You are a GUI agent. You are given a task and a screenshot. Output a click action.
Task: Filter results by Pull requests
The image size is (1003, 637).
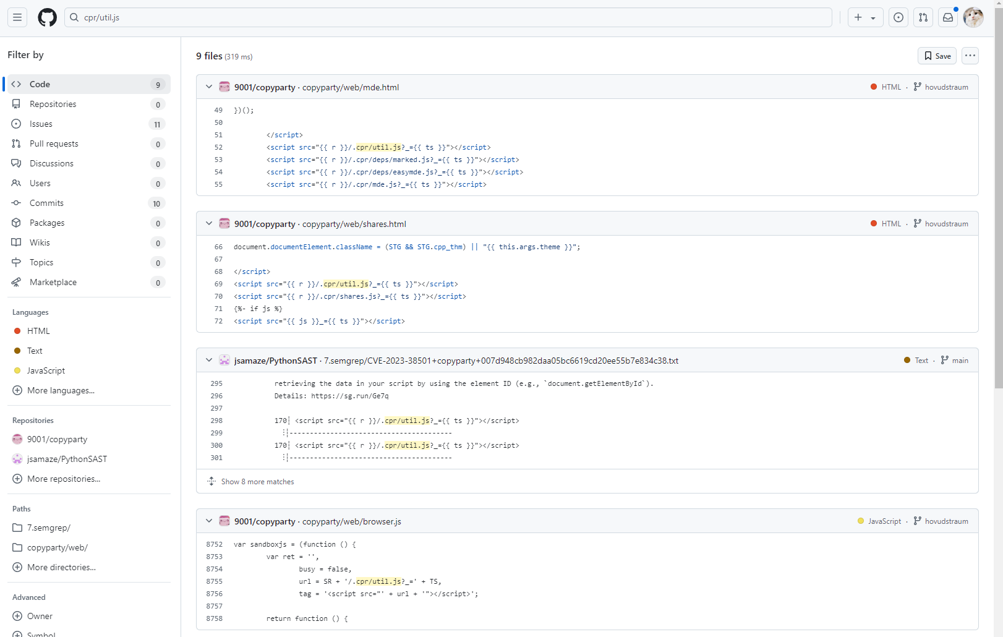88,143
